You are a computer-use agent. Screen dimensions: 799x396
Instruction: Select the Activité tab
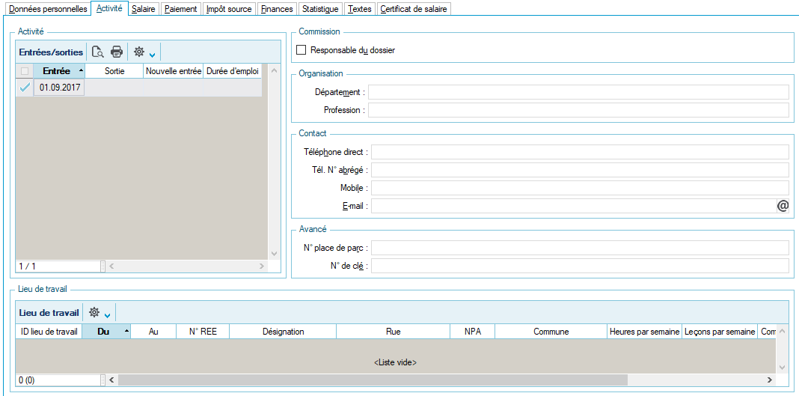pos(109,9)
